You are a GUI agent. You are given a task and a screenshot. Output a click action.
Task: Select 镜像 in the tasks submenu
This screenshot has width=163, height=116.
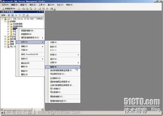point(63,67)
